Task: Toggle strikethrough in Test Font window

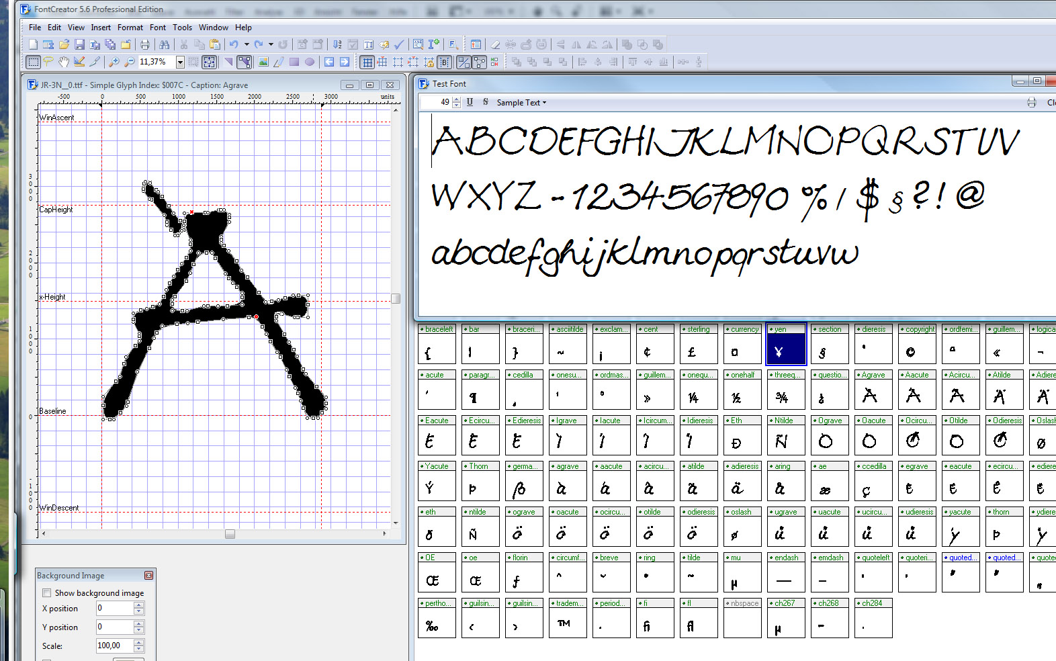Action: point(485,102)
